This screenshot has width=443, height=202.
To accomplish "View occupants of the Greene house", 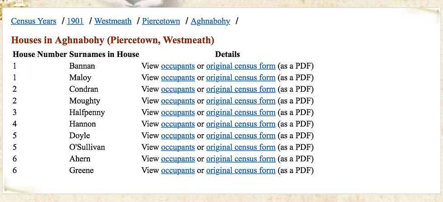I will pos(178,170).
